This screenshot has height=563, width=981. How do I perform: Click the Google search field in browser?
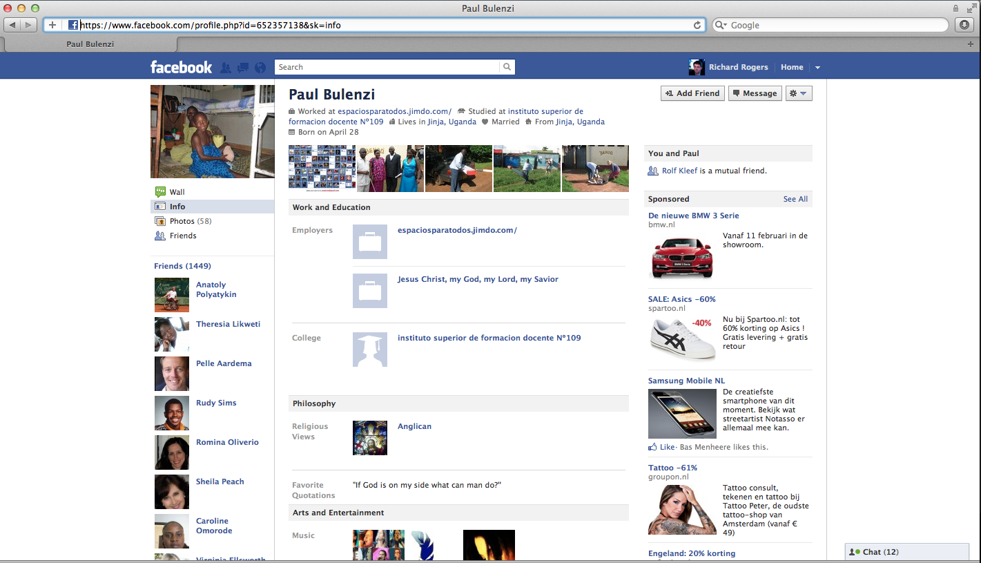[831, 25]
